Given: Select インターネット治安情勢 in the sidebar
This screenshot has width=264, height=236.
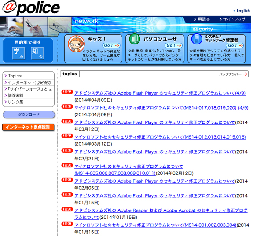Looking at the screenshot, I should (29, 82).
